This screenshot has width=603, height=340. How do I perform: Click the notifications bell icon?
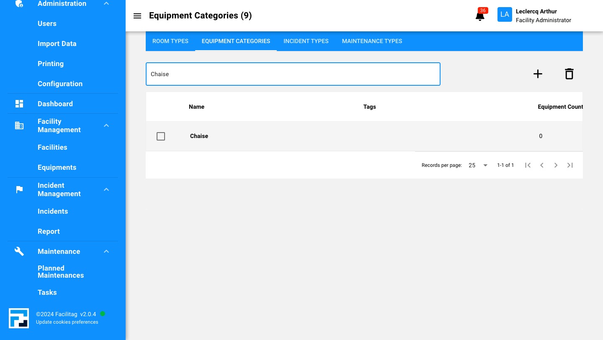(480, 16)
